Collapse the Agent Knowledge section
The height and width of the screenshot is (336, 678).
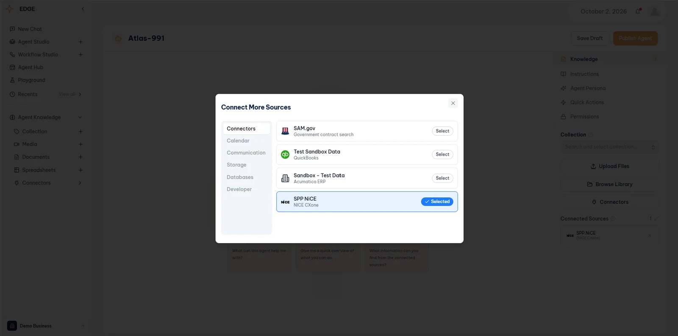(x=80, y=118)
